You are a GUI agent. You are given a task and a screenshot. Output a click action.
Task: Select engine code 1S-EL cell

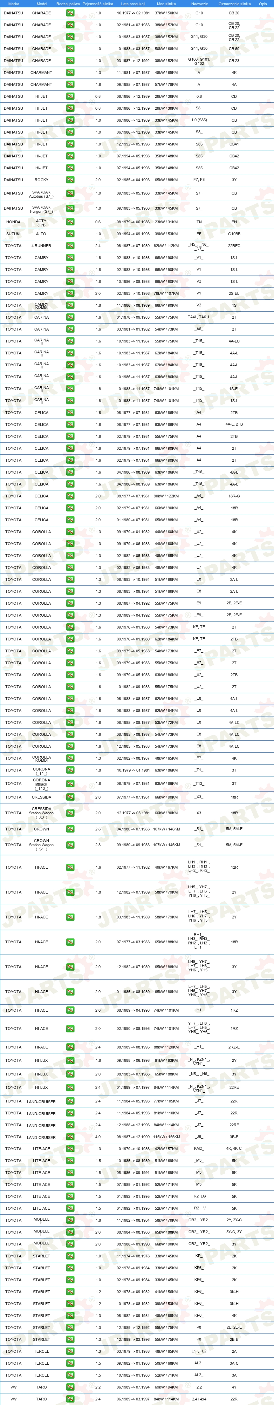tap(234, 389)
